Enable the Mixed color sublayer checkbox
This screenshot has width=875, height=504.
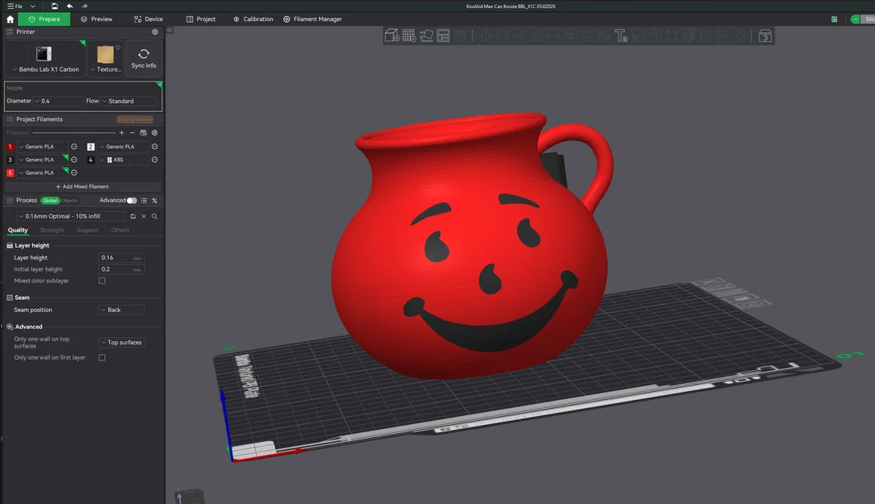click(103, 281)
